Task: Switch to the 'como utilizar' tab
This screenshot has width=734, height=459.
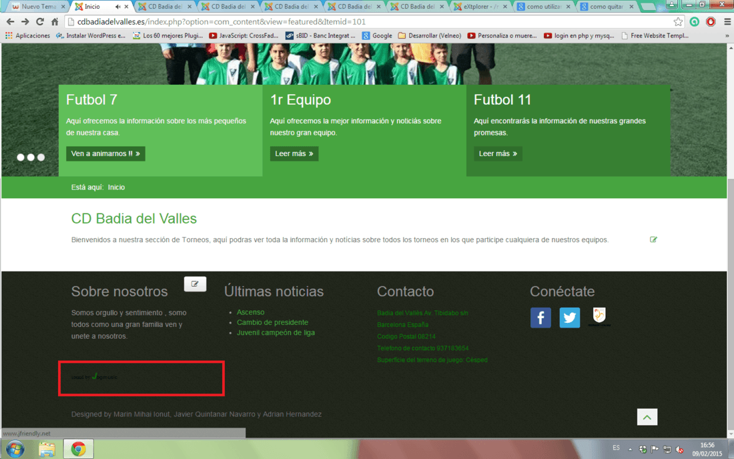Action: pos(543,7)
